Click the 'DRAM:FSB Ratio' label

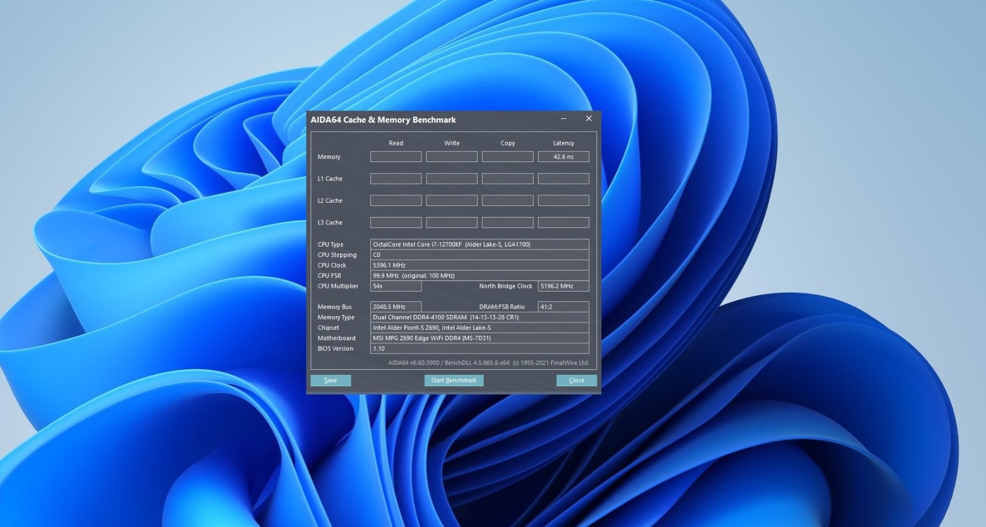coord(502,306)
